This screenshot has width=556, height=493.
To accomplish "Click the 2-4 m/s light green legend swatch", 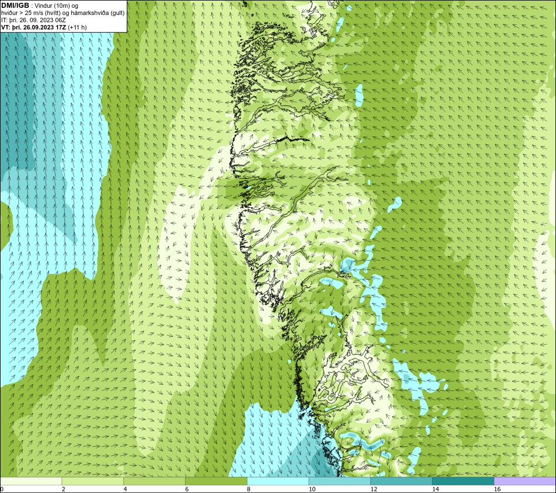I will click(x=92, y=481).
